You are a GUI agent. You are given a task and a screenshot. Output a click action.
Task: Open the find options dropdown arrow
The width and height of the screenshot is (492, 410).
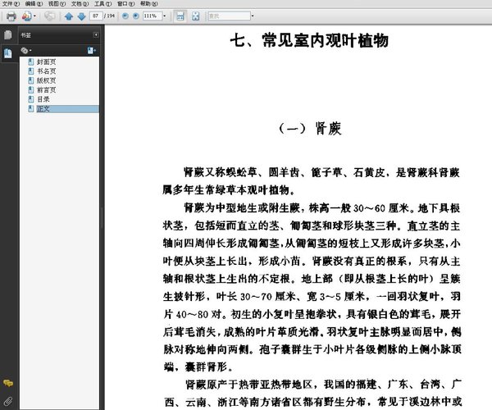pyautogui.click(x=253, y=16)
